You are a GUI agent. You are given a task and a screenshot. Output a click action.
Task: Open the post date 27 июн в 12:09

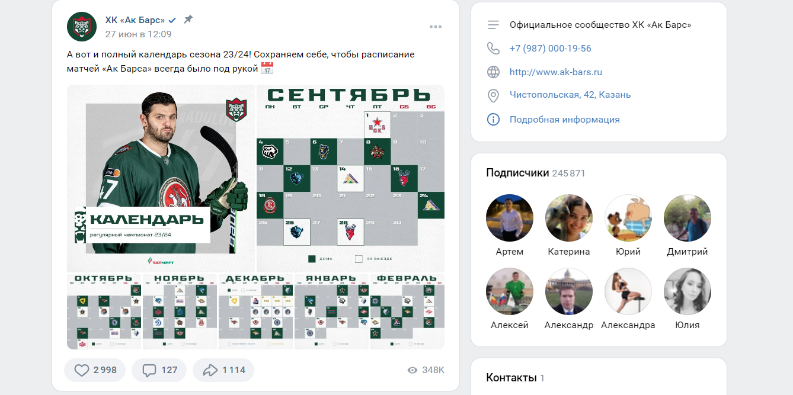tap(138, 34)
